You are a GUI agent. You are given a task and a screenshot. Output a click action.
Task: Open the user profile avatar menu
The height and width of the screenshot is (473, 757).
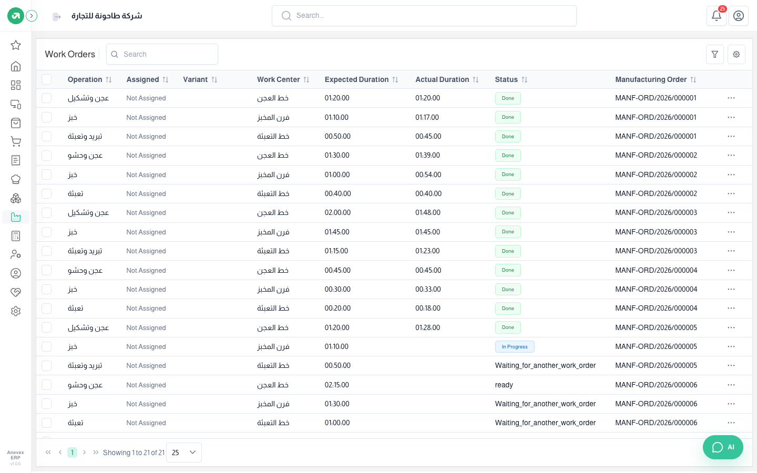(739, 16)
